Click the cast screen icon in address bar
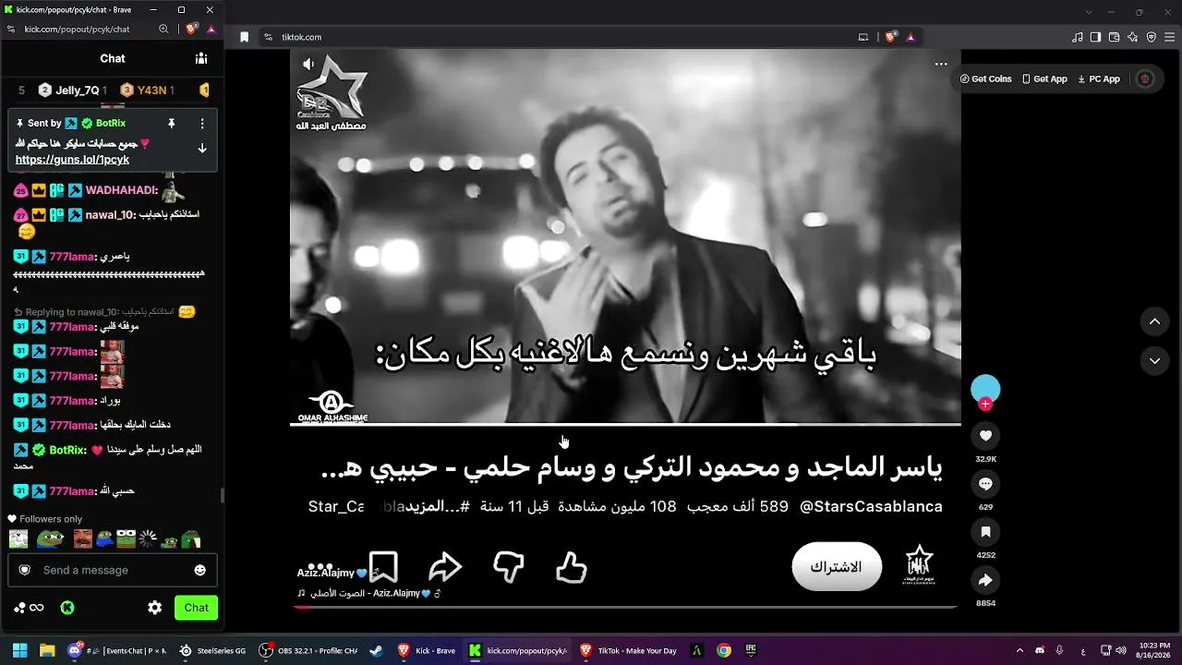Screen dimensions: 1182x665 pos(863,37)
